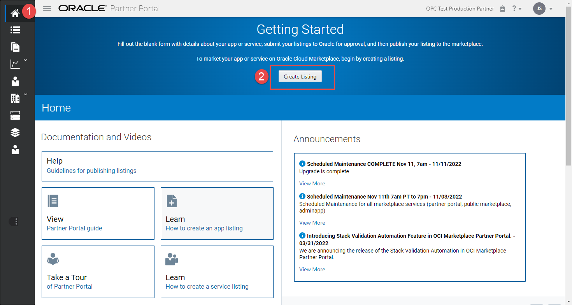Click the 'Announcements' heading
Screen dimensions: 572x305
[327, 139]
